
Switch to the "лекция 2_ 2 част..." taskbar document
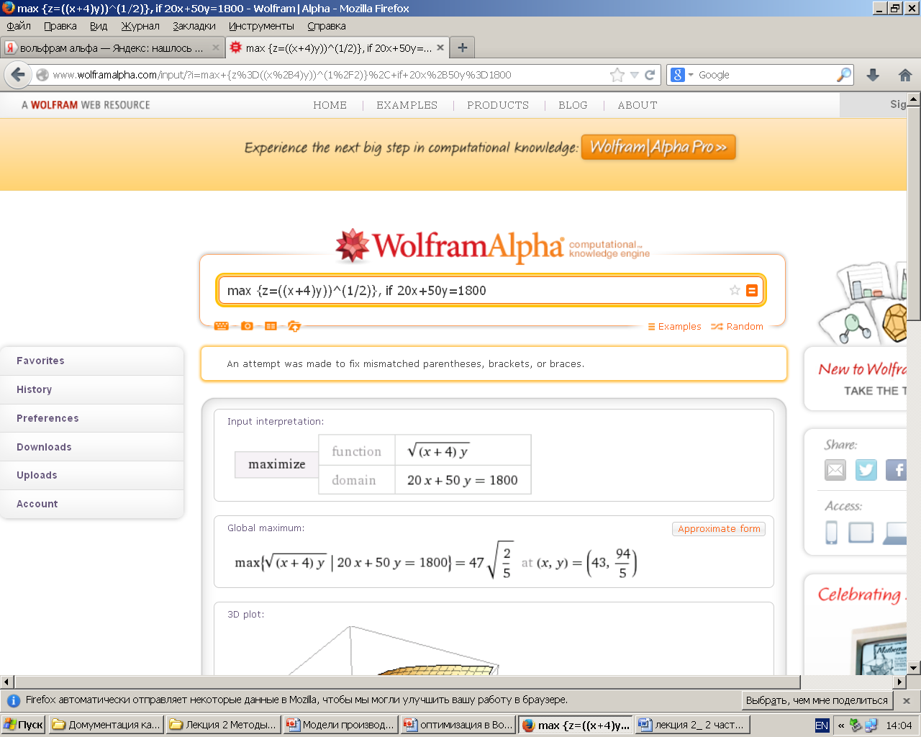[x=693, y=725]
